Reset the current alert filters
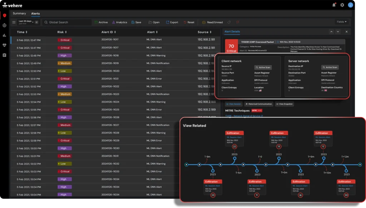Viewport: 366px width, 208px height. (x=189, y=22)
